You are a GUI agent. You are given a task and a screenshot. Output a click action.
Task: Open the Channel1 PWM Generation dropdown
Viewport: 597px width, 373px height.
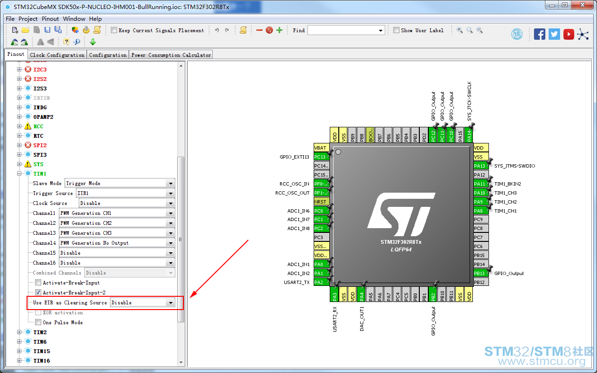(x=117, y=213)
